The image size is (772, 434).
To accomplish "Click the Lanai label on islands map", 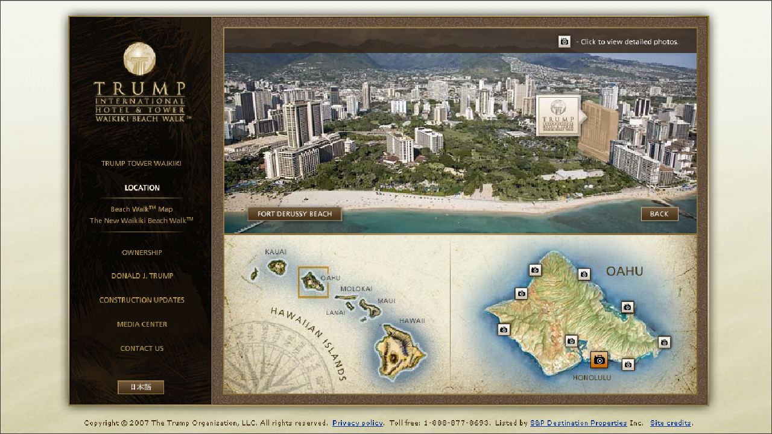I will tap(336, 312).
